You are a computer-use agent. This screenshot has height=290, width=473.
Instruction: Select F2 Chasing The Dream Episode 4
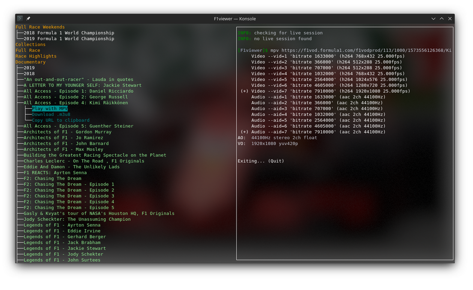tap(69, 202)
